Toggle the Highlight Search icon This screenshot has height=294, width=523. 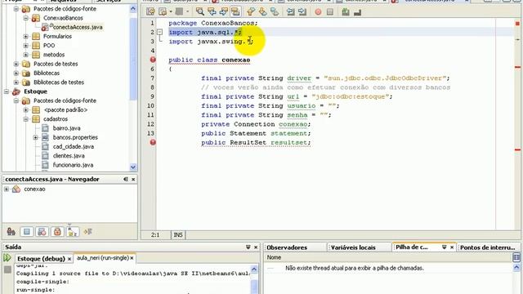(235, 12)
